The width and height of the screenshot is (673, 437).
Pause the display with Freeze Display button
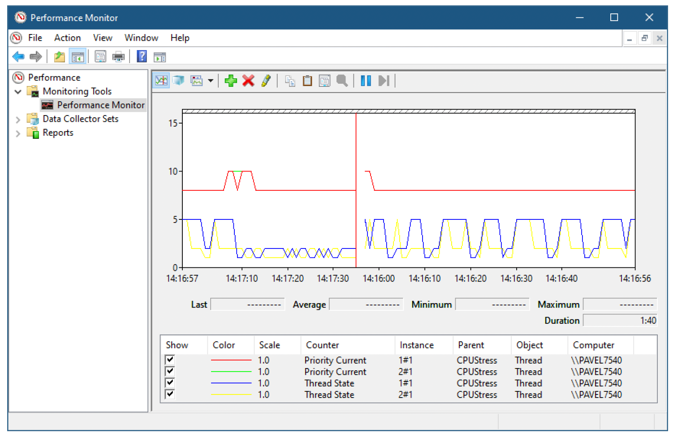[x=366, y=81]
